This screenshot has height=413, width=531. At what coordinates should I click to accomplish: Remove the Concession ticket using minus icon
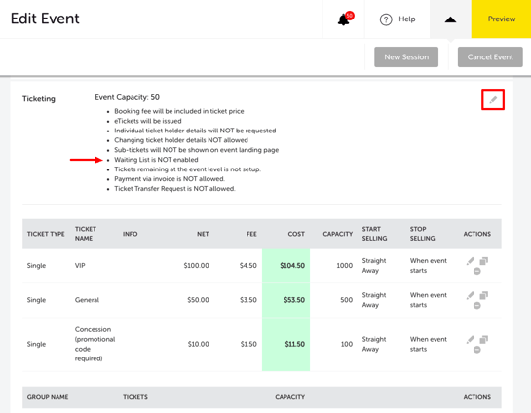pyautogui.click(x=476, y=350)
